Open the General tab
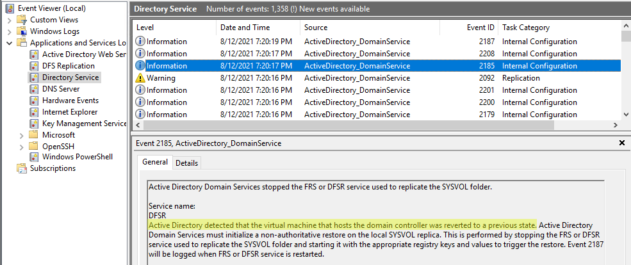631x265 pixels. [x=155, y=162]
